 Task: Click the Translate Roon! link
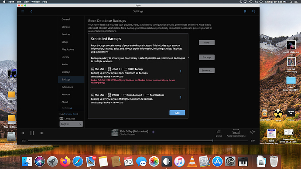(71, 114)
